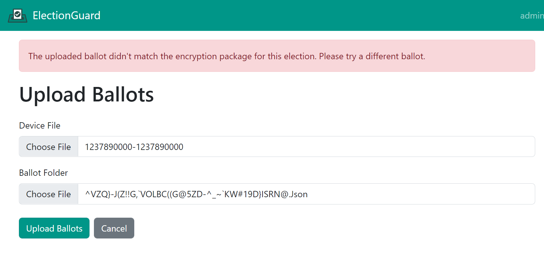Open the ElectionGuard home link text
This screenshot has width=544, height=258.
[67, 15]
